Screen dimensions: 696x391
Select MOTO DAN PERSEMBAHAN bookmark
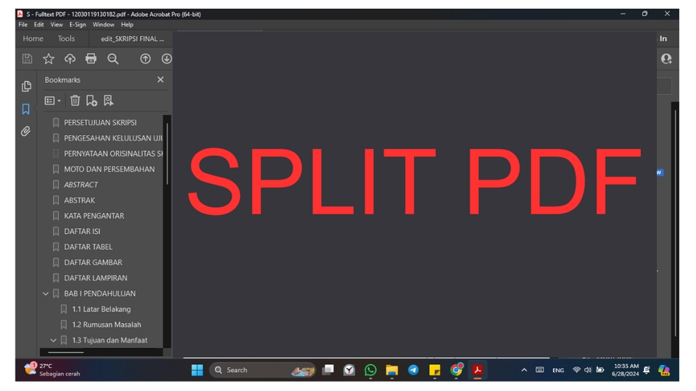[109, 169]
